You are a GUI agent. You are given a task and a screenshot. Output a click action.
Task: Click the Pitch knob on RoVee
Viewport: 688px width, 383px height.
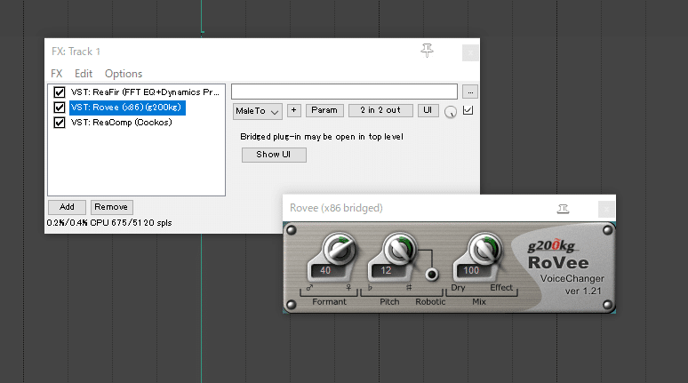pyautogui.click(x=399, y=249)
